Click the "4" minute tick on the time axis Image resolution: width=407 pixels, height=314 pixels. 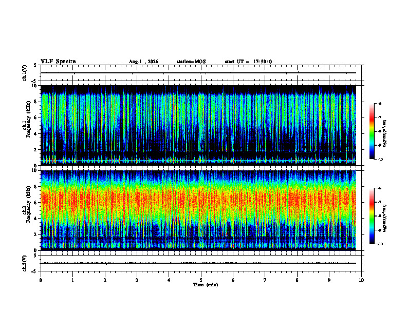[169, 280]
